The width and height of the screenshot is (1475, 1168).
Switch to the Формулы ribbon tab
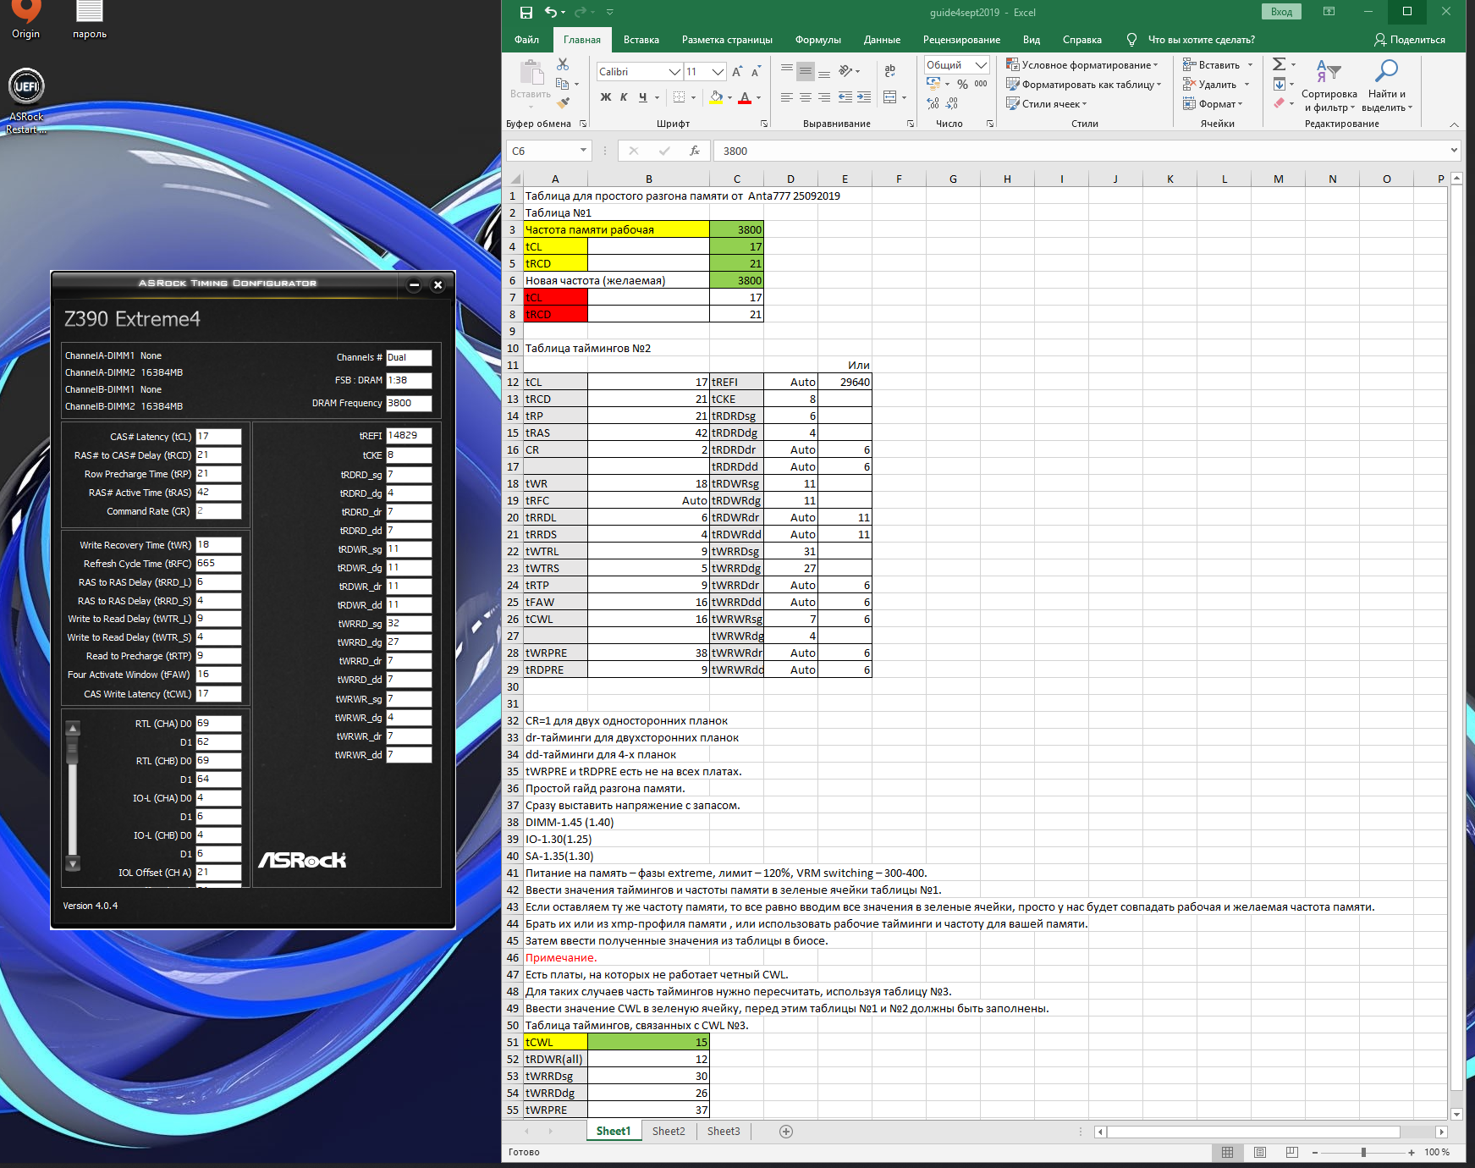[817, 40]
